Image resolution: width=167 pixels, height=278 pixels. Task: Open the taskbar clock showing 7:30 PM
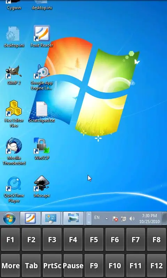click(x=150, y=219)
